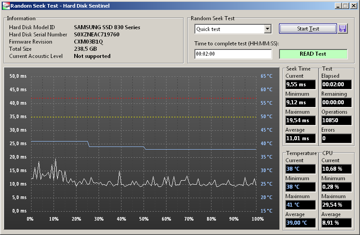Select the model text SAMSUNG SSD 830 Series

pos(107,27)
